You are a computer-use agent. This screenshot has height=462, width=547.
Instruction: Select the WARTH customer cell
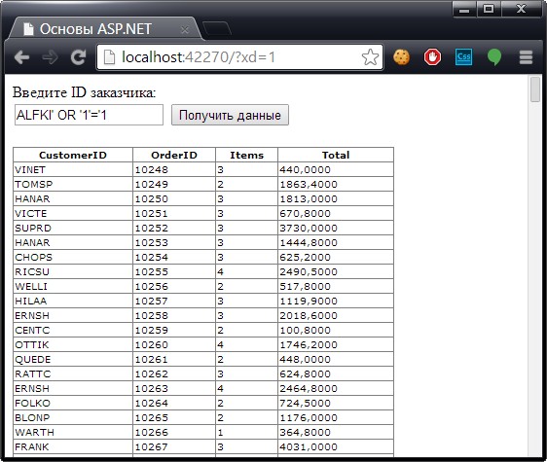pyautogui.click(x=73, y=432)
